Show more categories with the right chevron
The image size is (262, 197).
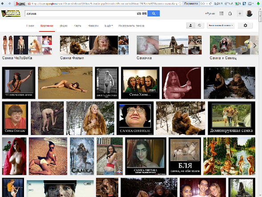coord(254,45)
